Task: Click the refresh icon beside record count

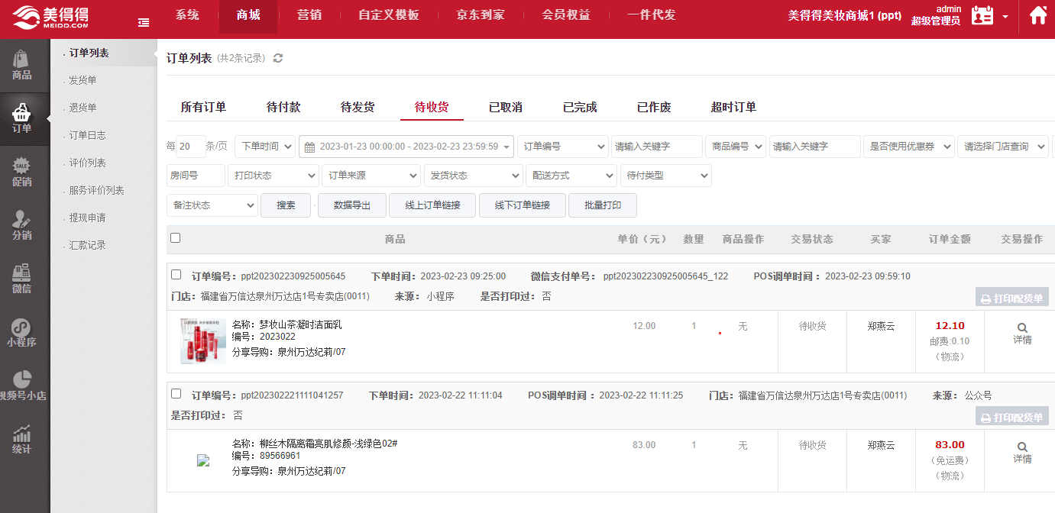Action: (x=278, y=59)
